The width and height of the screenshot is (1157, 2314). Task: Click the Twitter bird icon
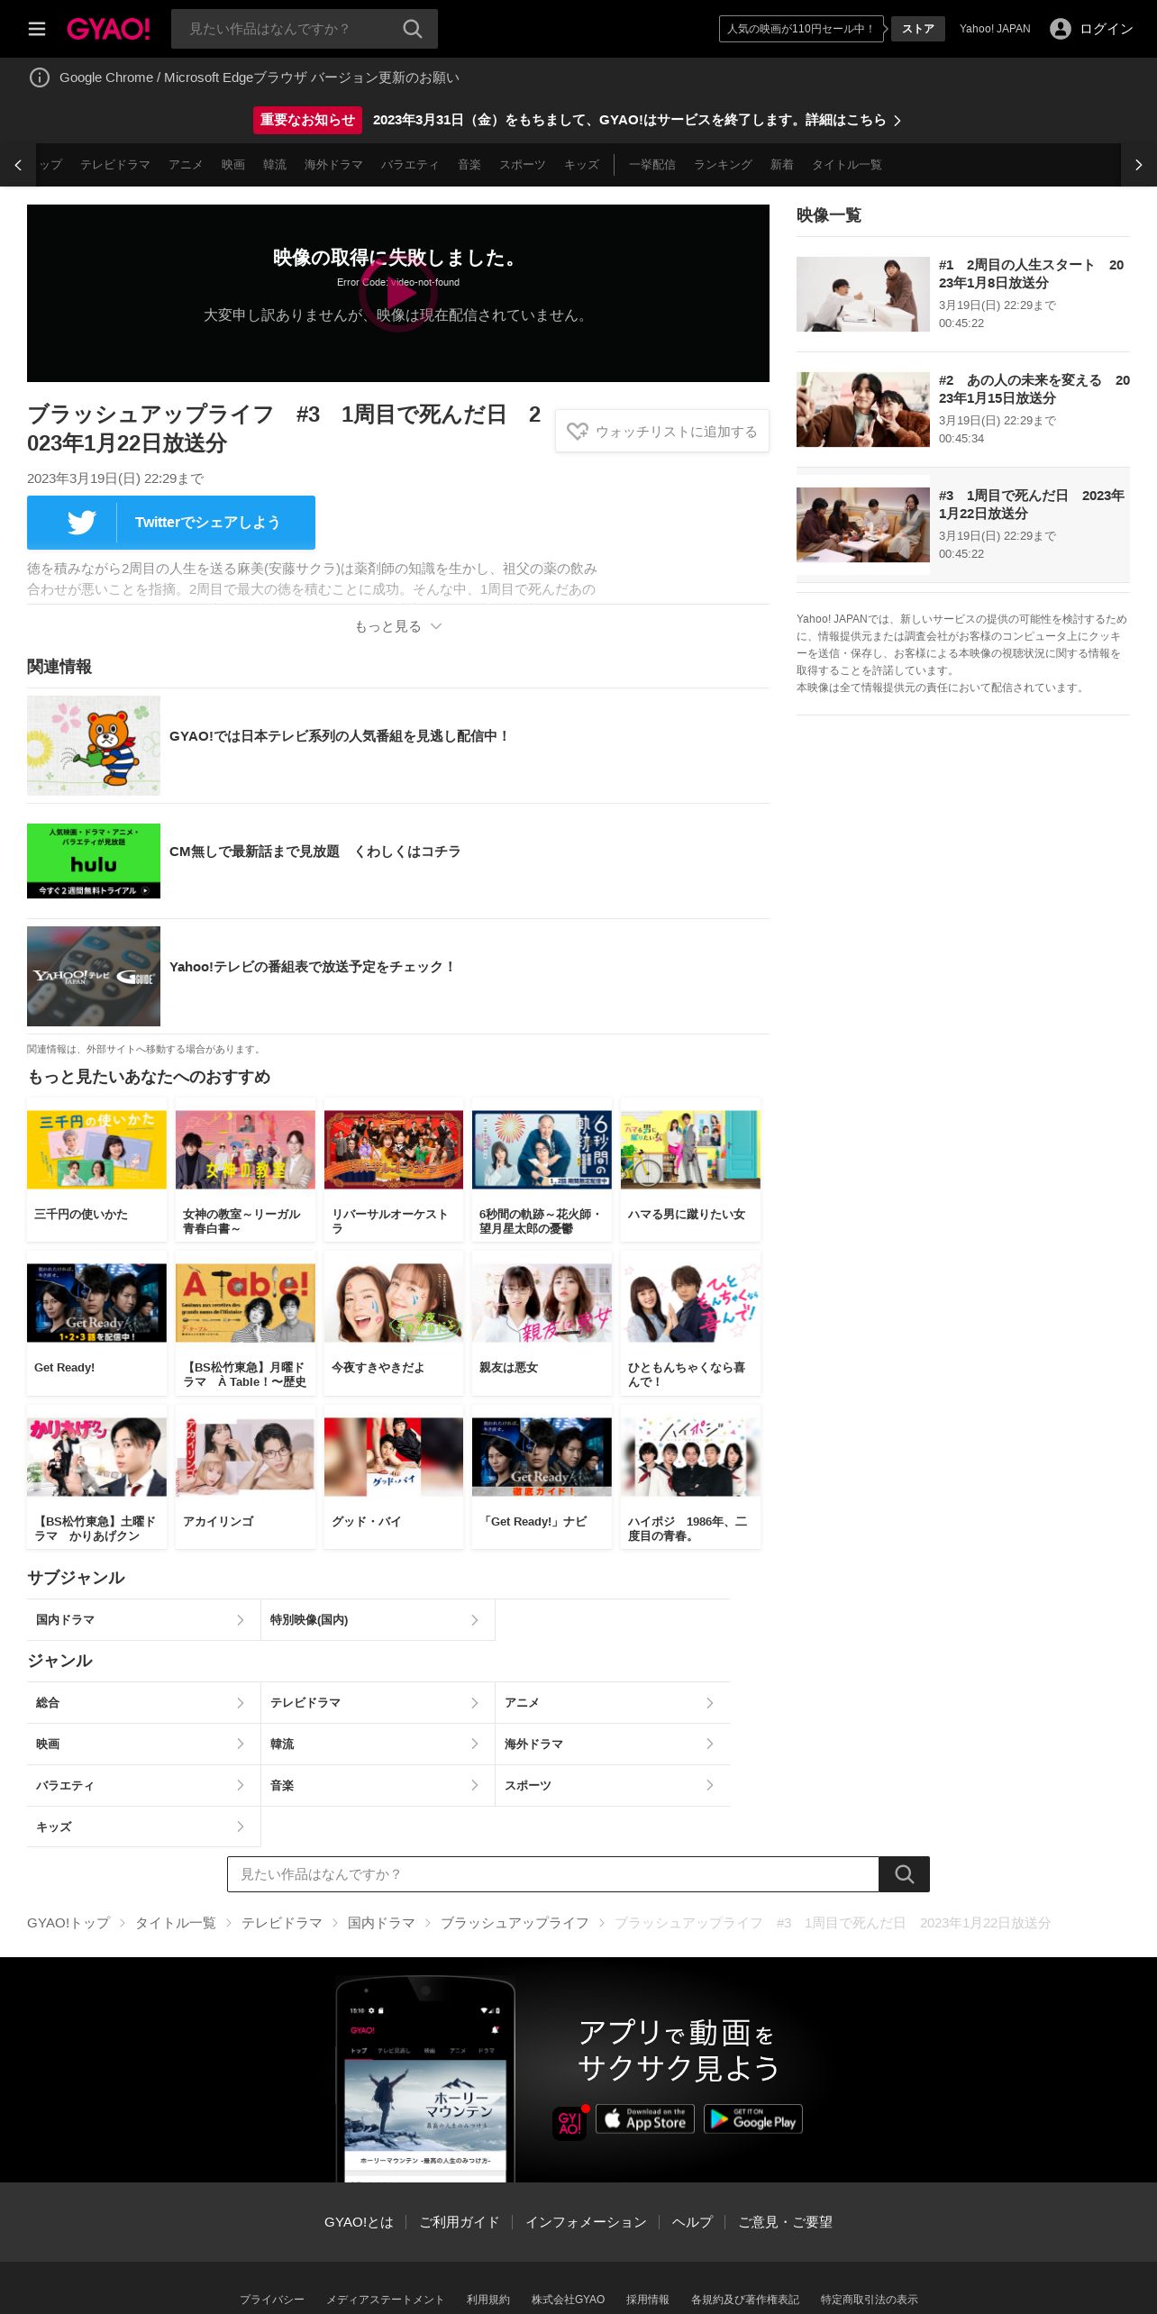click(x=81, y=523)
